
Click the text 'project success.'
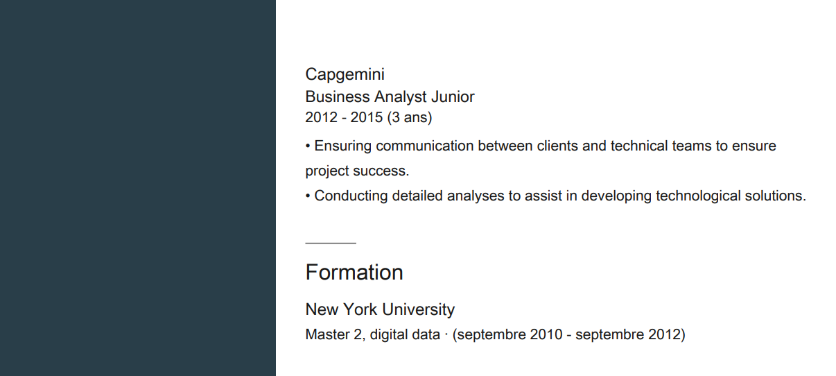point(358,171)
